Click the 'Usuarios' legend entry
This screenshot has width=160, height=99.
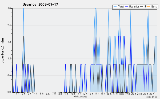pos(132,6)
